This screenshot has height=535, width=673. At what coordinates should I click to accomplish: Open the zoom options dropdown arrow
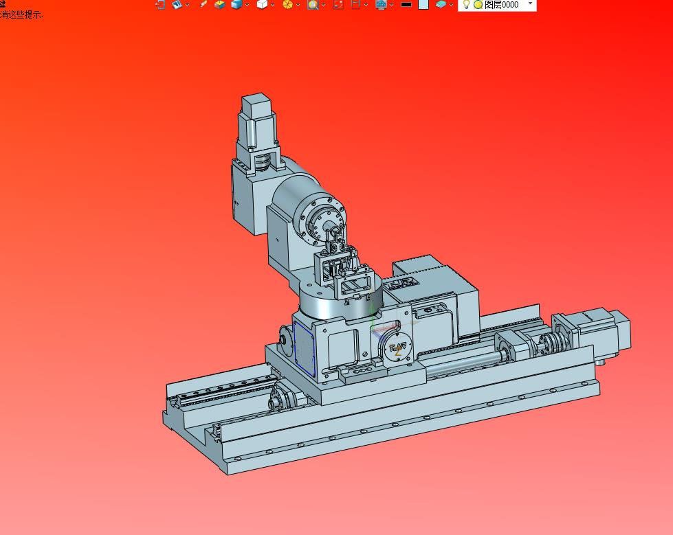323,5
